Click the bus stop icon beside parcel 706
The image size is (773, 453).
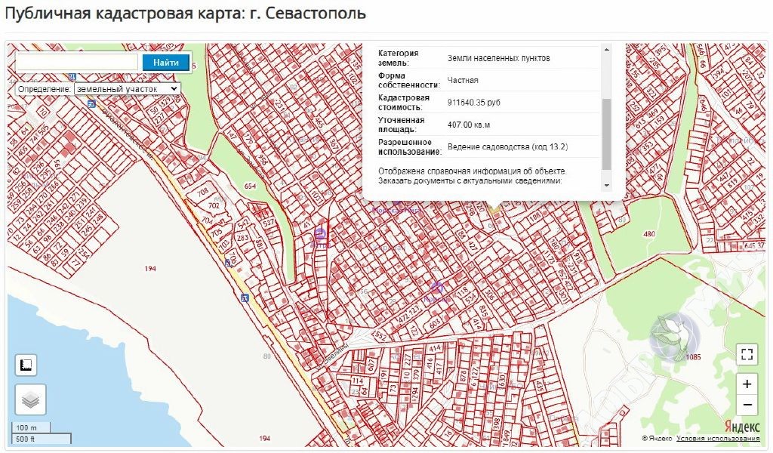pos(228,263)
